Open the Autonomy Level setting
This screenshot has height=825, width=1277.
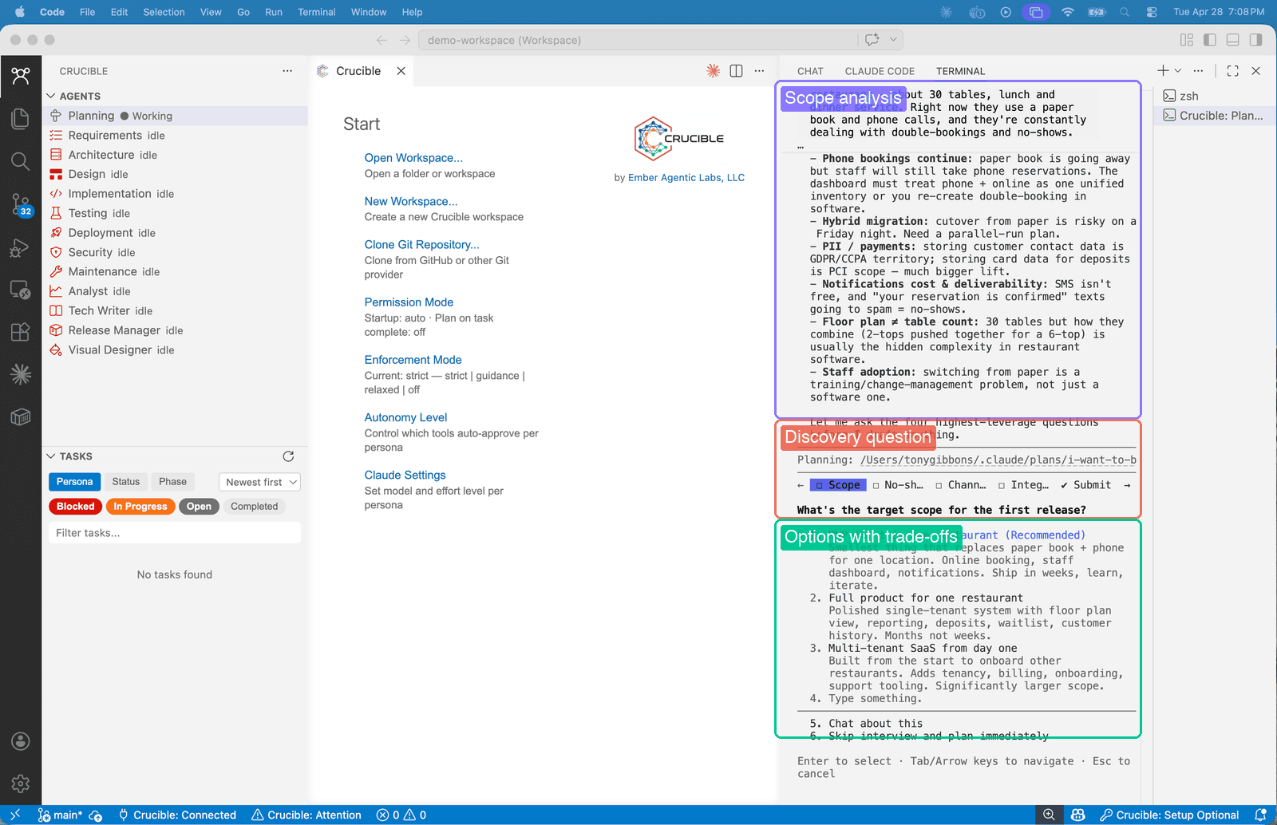point(405,417)
